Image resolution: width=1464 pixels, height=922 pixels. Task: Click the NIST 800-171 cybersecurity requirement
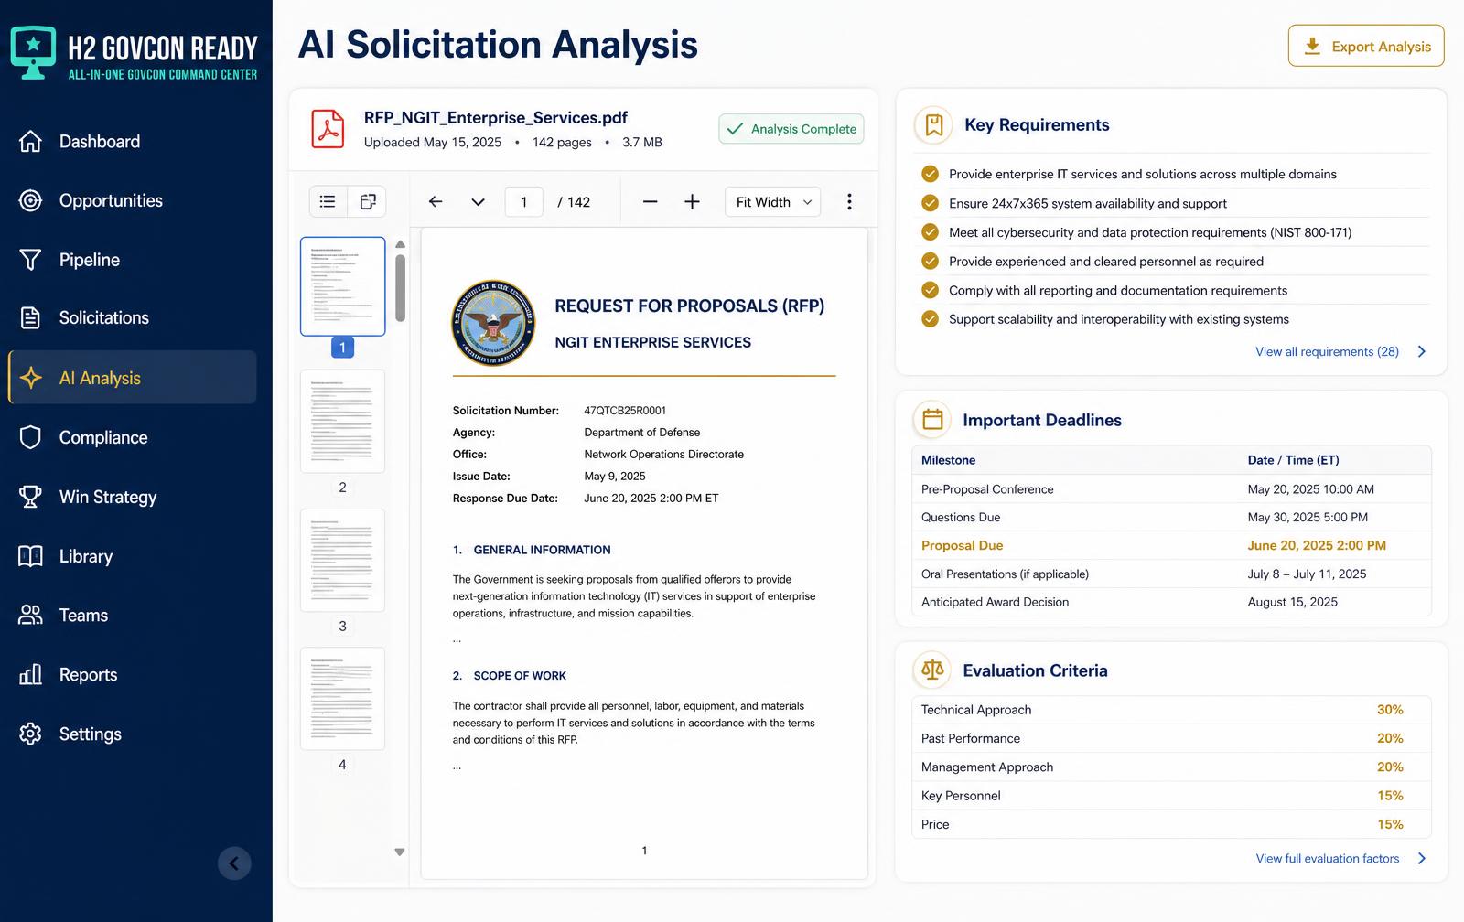1150,232
